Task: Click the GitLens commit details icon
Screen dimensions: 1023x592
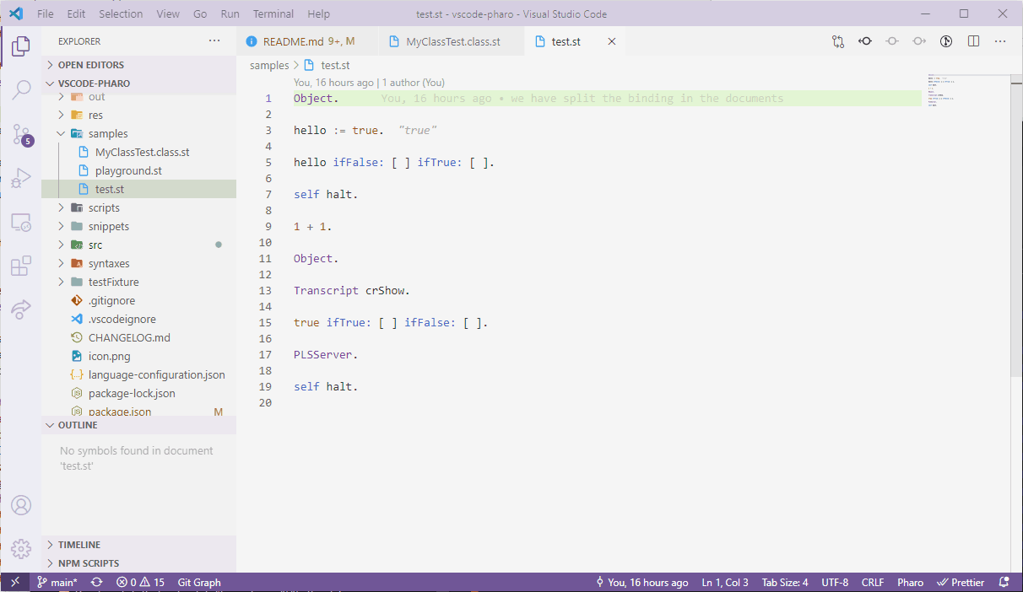Action: [865, 40]
